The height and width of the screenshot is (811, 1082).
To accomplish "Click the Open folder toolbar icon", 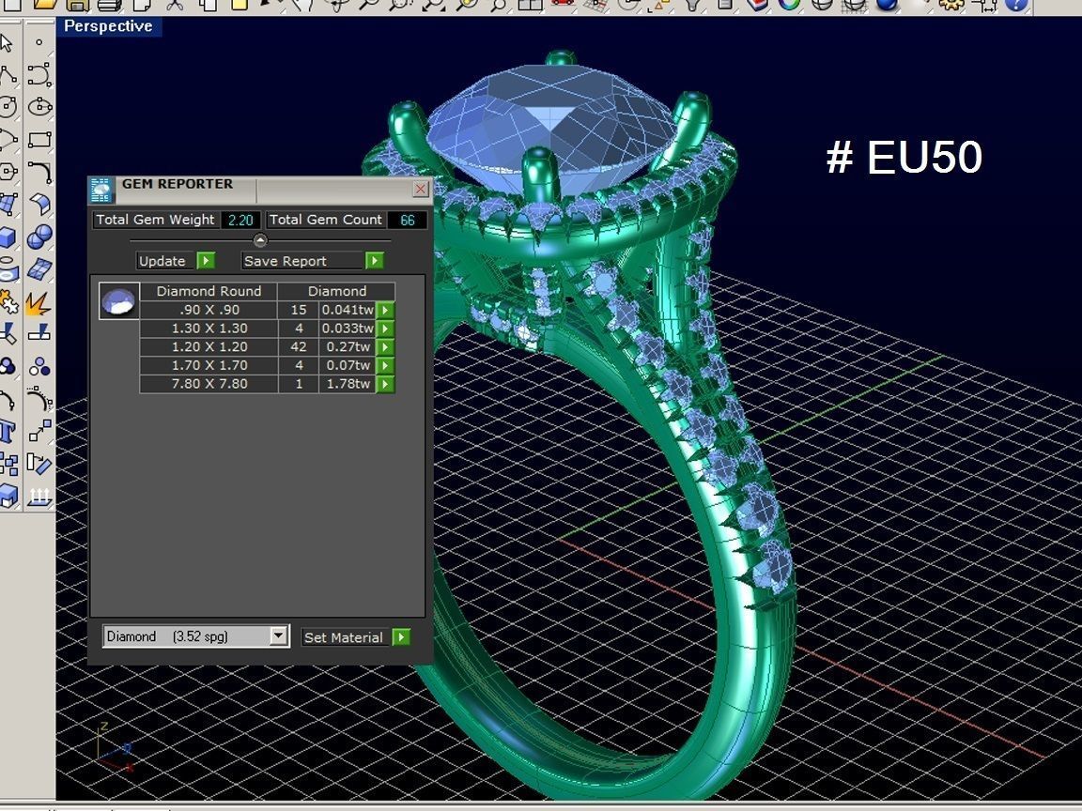I will pos(44,5).
